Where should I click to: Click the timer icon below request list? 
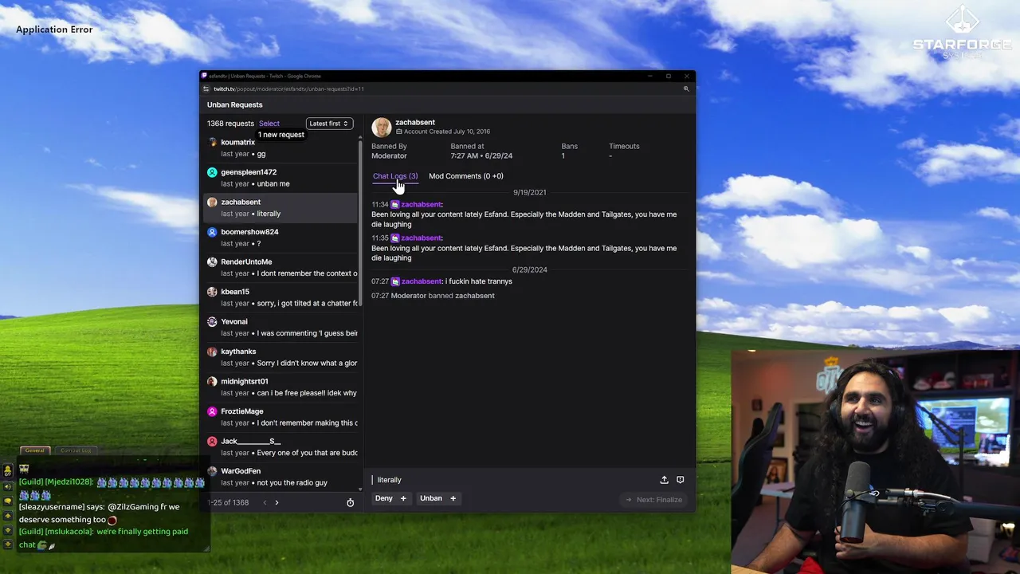[350, 502]
